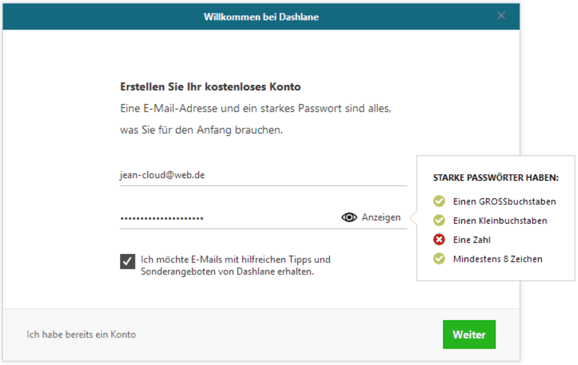
Task: Open the 'Ich habe bereits ein Konto' link
Action: pyautogui.click(x=81, y=334)
